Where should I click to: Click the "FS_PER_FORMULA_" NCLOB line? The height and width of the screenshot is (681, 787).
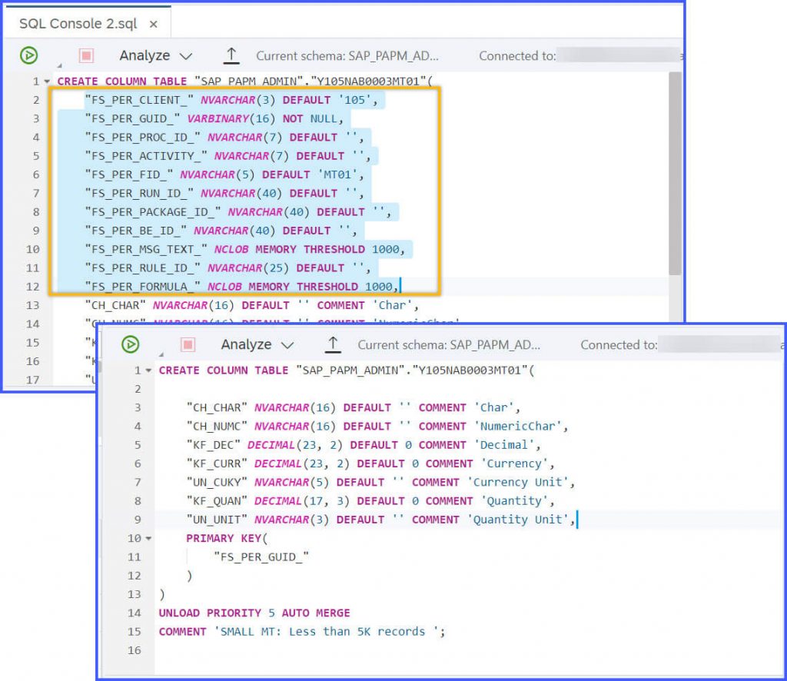pos(241,287)
